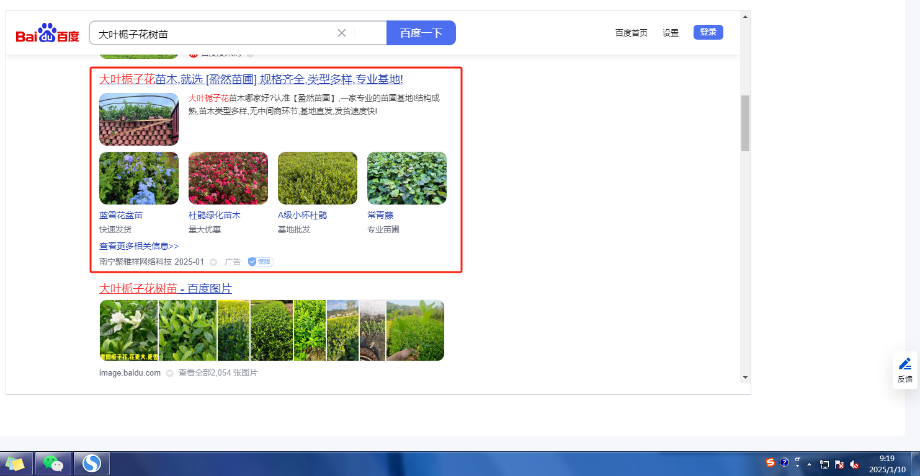Viewport: 920px width, 476px height.
Task: Open 查看全部2,054 张图片 link
Action: tap(218, 373)
